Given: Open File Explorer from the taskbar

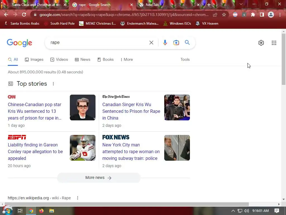Looking at the screenshot, I should [52, 211].
